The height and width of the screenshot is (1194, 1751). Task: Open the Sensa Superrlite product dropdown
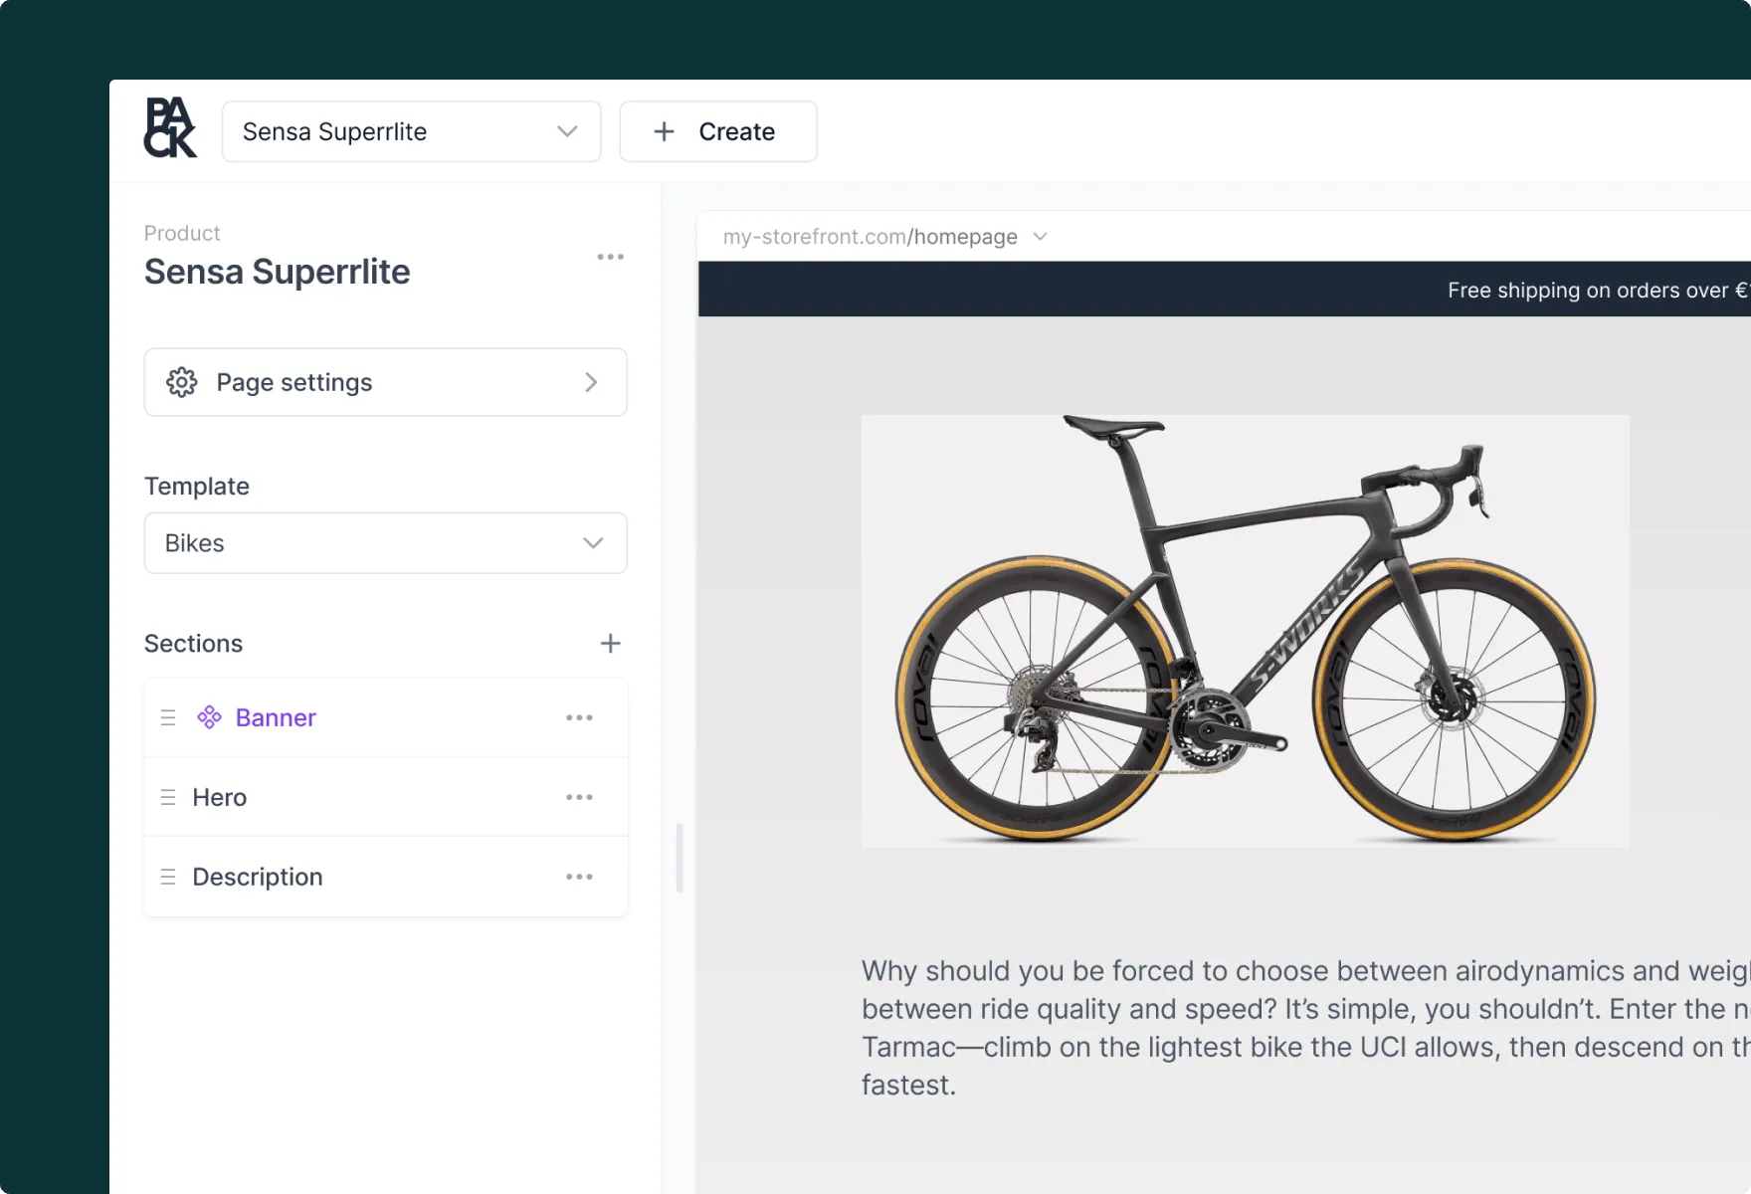(x=411, y=131)
